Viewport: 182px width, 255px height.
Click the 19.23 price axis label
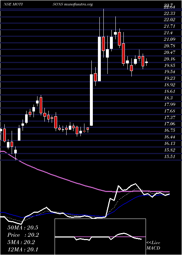click(x=170, y=78)
